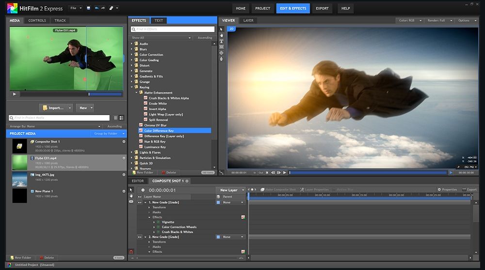The width and height of the screenshot is (485, 270).
Task: Expand the Audio effects folder
Action: 132,44
